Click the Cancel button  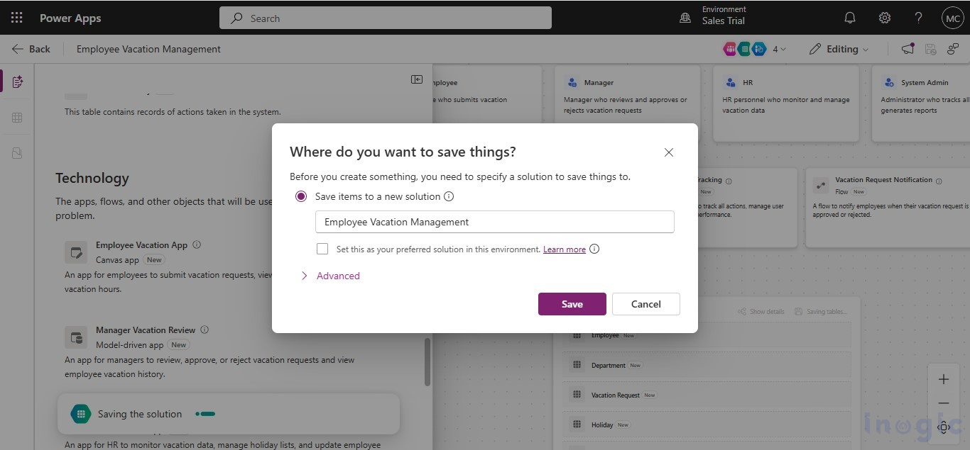coord(646,304)
